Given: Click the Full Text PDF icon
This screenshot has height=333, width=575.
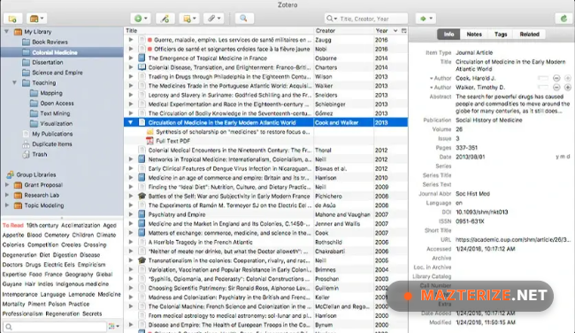Looking at the screenshot, I should pos(149,141).
